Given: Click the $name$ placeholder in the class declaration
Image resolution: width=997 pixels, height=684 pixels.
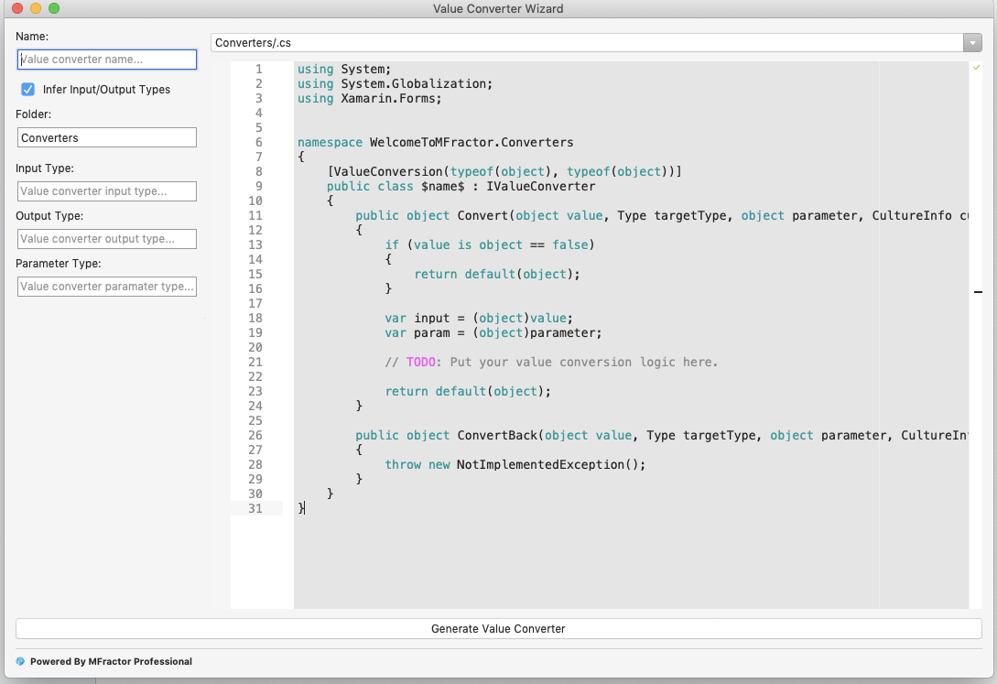Looking at the screenshot, I should (445, 186).
